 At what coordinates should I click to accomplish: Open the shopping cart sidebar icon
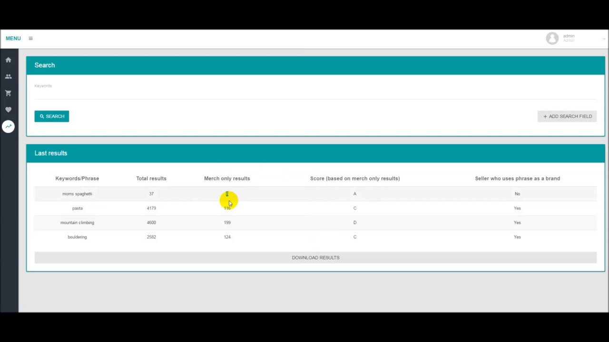tap(8, 93)
